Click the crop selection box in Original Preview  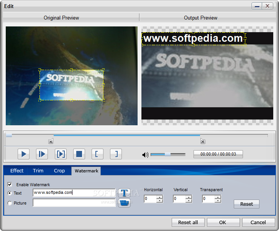click(71, 85)
